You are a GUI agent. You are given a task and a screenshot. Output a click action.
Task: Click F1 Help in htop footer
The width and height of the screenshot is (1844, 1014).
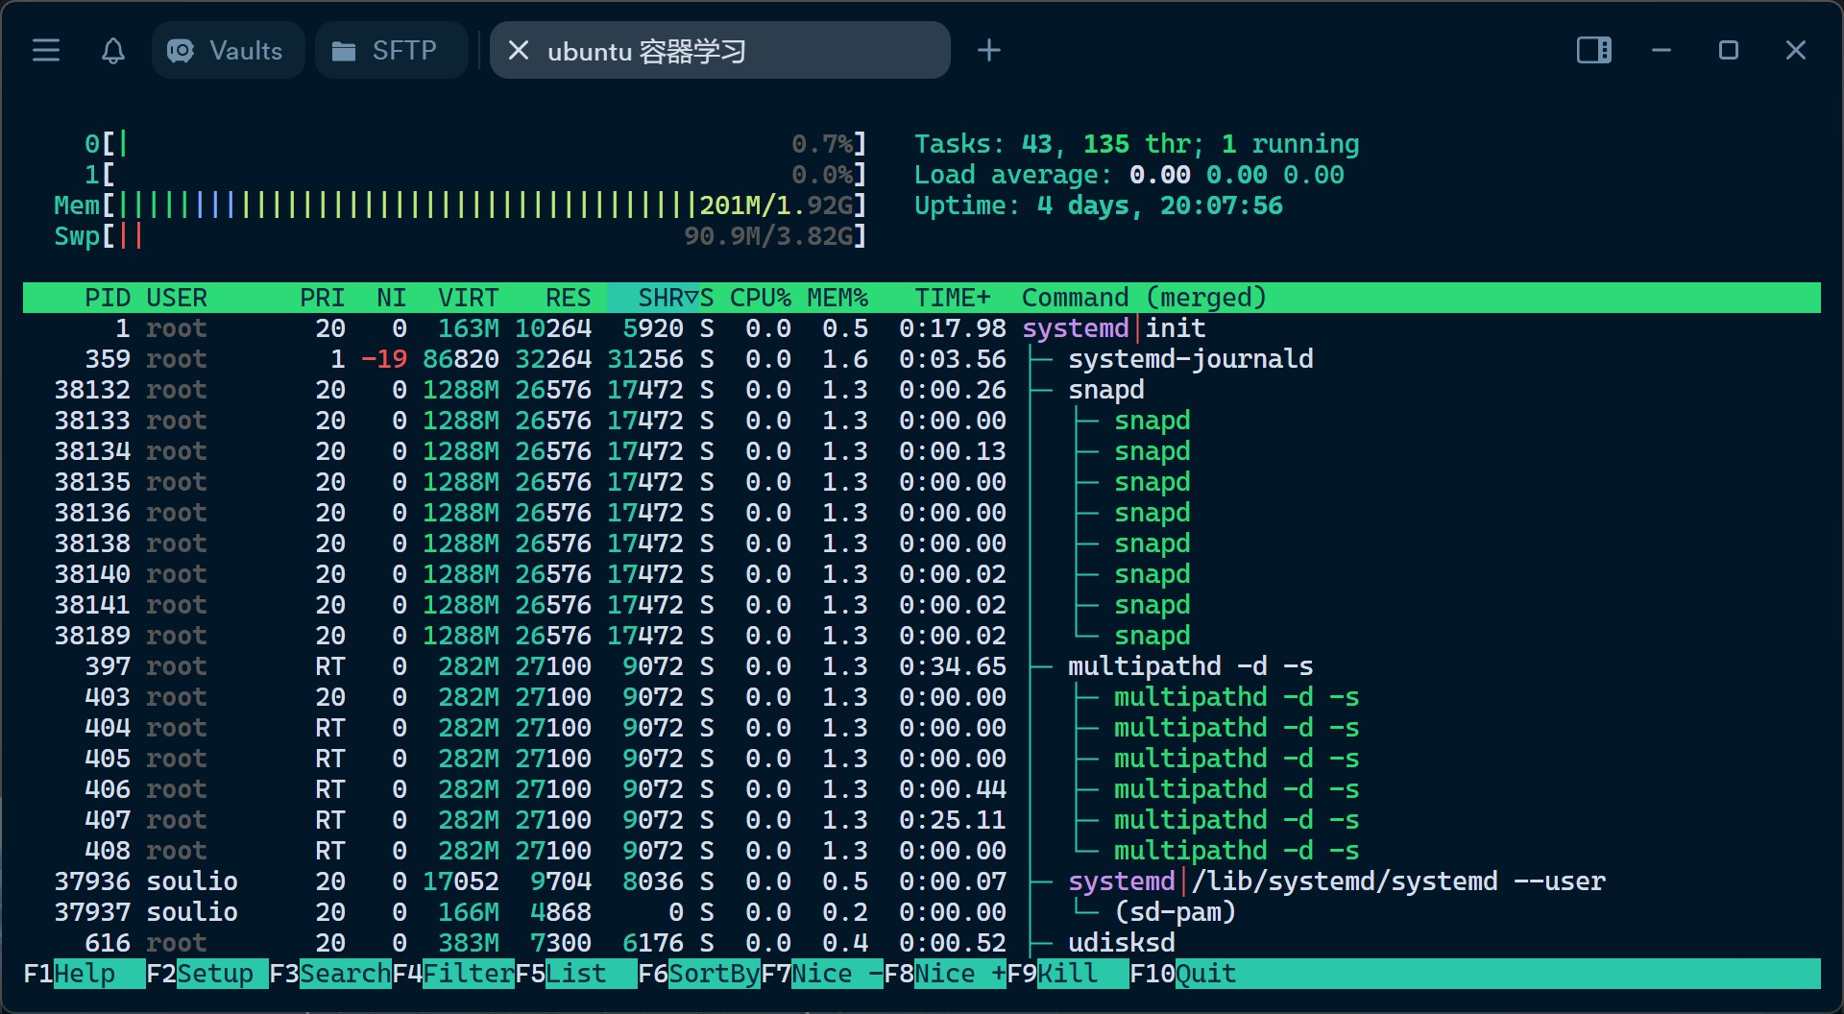tap(85, 974)
